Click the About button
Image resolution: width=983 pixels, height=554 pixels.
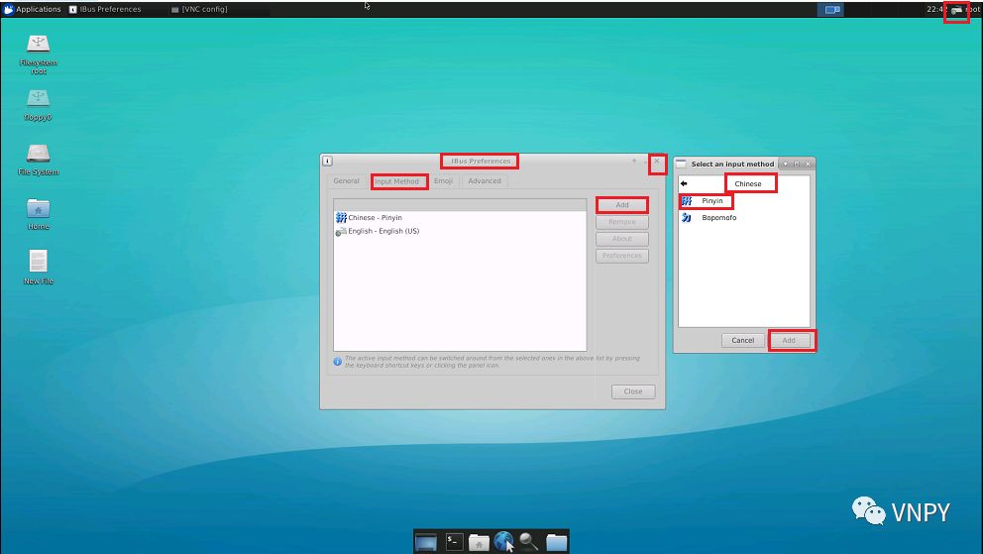pos(622,239)
